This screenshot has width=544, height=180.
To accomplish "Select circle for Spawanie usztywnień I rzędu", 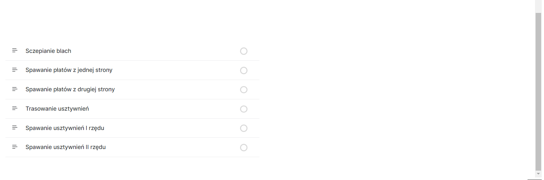I will [244, 128].
